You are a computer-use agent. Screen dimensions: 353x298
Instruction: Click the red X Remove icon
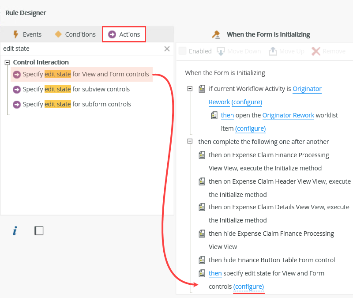pos(316,51)
